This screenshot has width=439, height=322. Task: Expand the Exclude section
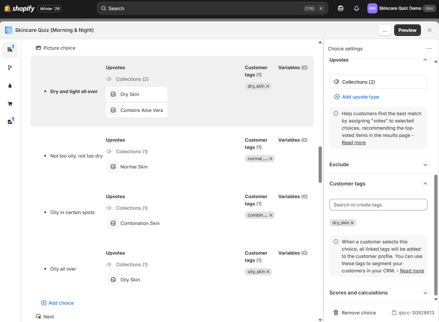[x=425, y=164]
